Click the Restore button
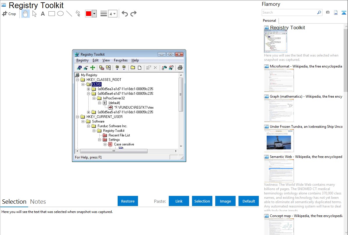Screen dimensions: 348x235 click(128, 201)
